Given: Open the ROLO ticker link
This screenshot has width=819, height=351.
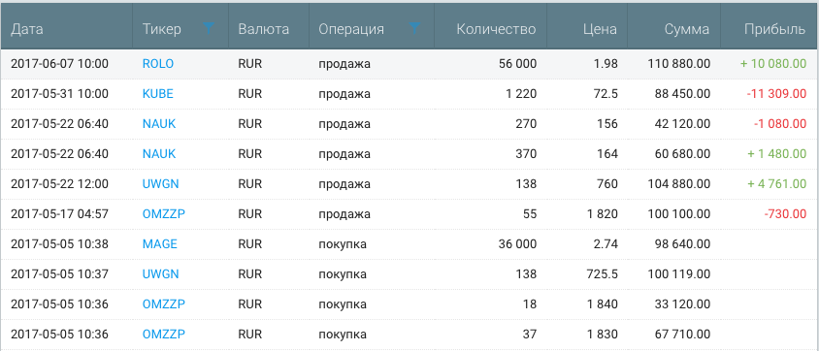Looking at the screenshot, I should (158, 64).
